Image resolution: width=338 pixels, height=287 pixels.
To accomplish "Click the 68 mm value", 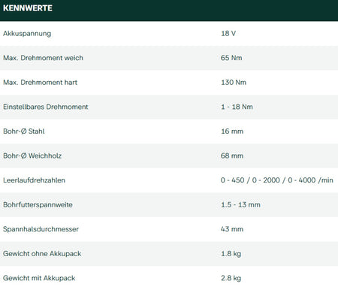I will click(x=232, y=156).
